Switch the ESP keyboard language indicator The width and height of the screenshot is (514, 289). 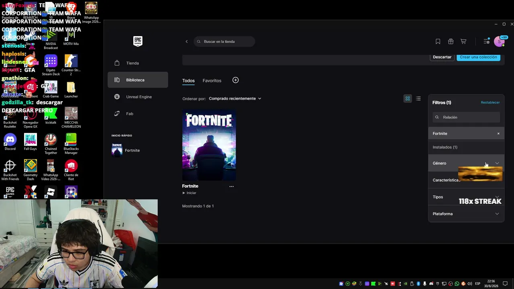coord(477,284)
